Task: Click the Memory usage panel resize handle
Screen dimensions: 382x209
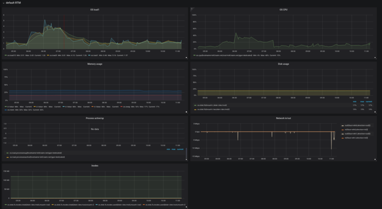Action: (x=186, y=112)
